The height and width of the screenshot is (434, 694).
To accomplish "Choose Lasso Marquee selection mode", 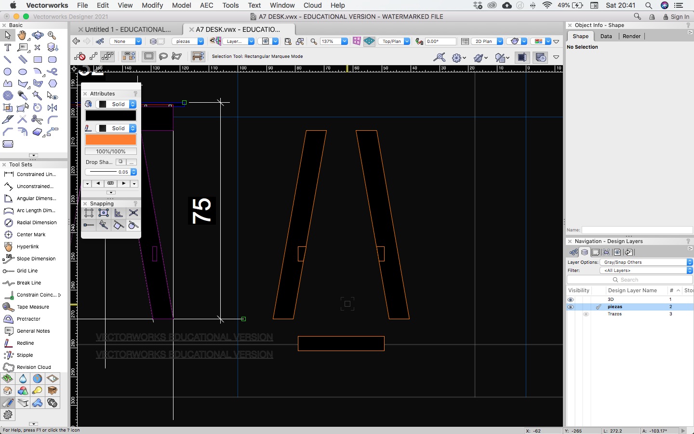I will tap(163, 57).
